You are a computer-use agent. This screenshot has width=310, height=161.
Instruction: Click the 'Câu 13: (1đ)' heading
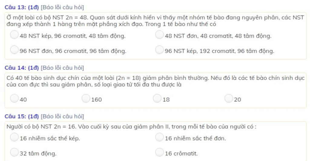[22, 7]
